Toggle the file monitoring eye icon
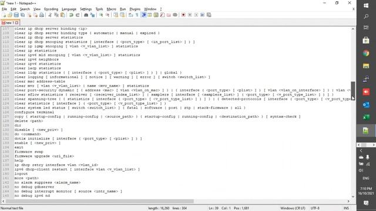The width and height of the screenshot is (376, 211). pyautogui.click(x=175, y=15)
